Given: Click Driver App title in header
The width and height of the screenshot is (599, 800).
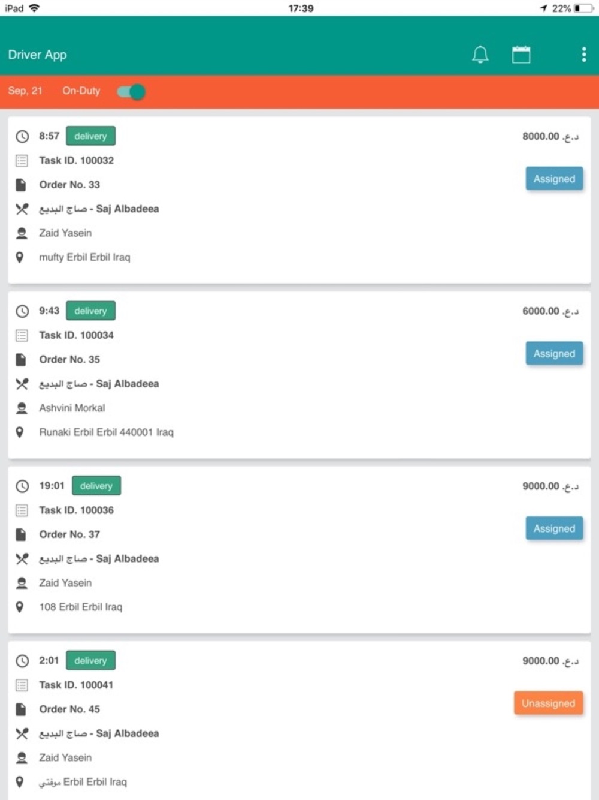Looking at the screenshot, I should [x=37, y=55].
